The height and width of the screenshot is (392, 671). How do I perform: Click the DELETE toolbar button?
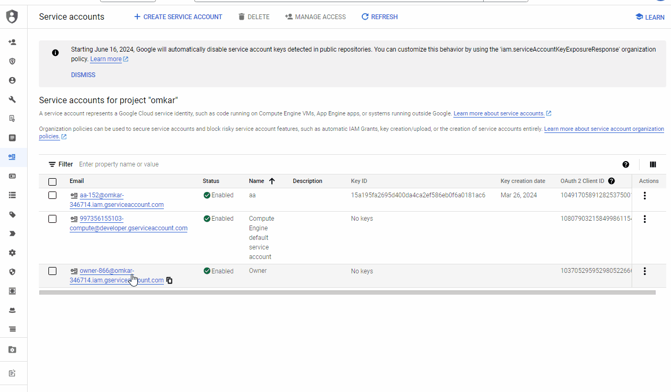click(254, 17)
